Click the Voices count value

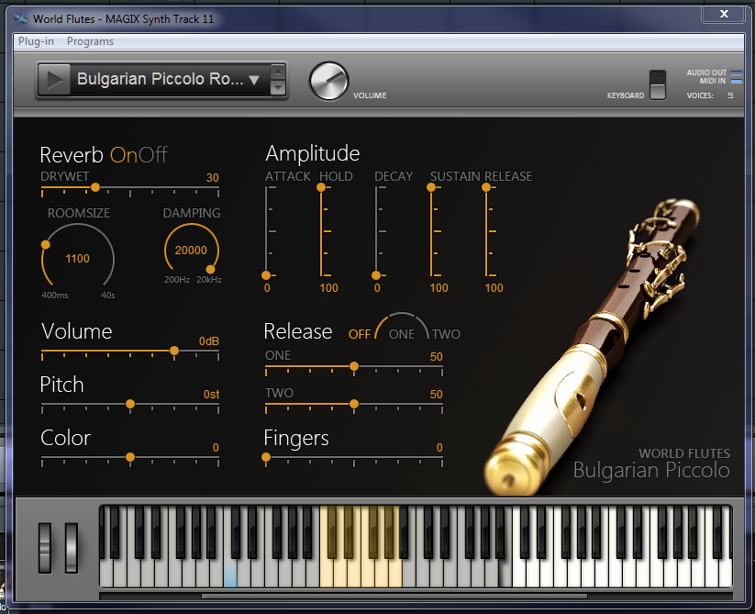click(x=730, y=95)
